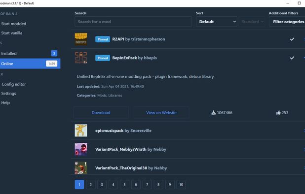Go to page 7 of mods
Image resolution: width=305 pixels, height=194 pixels.
147,185
